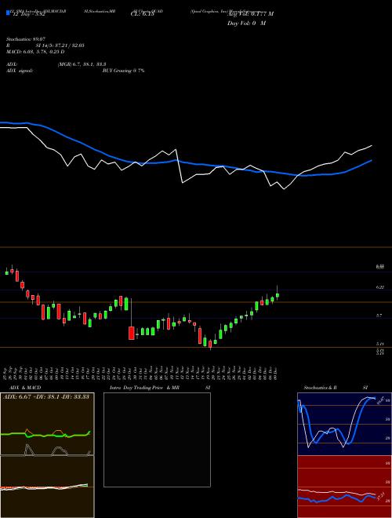
Task: Click the white price line's sharp drop
Action: [x=180, y=166]
